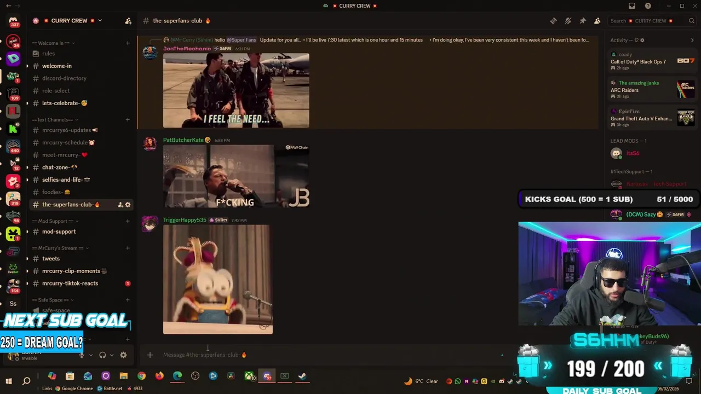
Task: Open Grand Theft Auto V Enhanced activity card
Action: coord(652,118)
